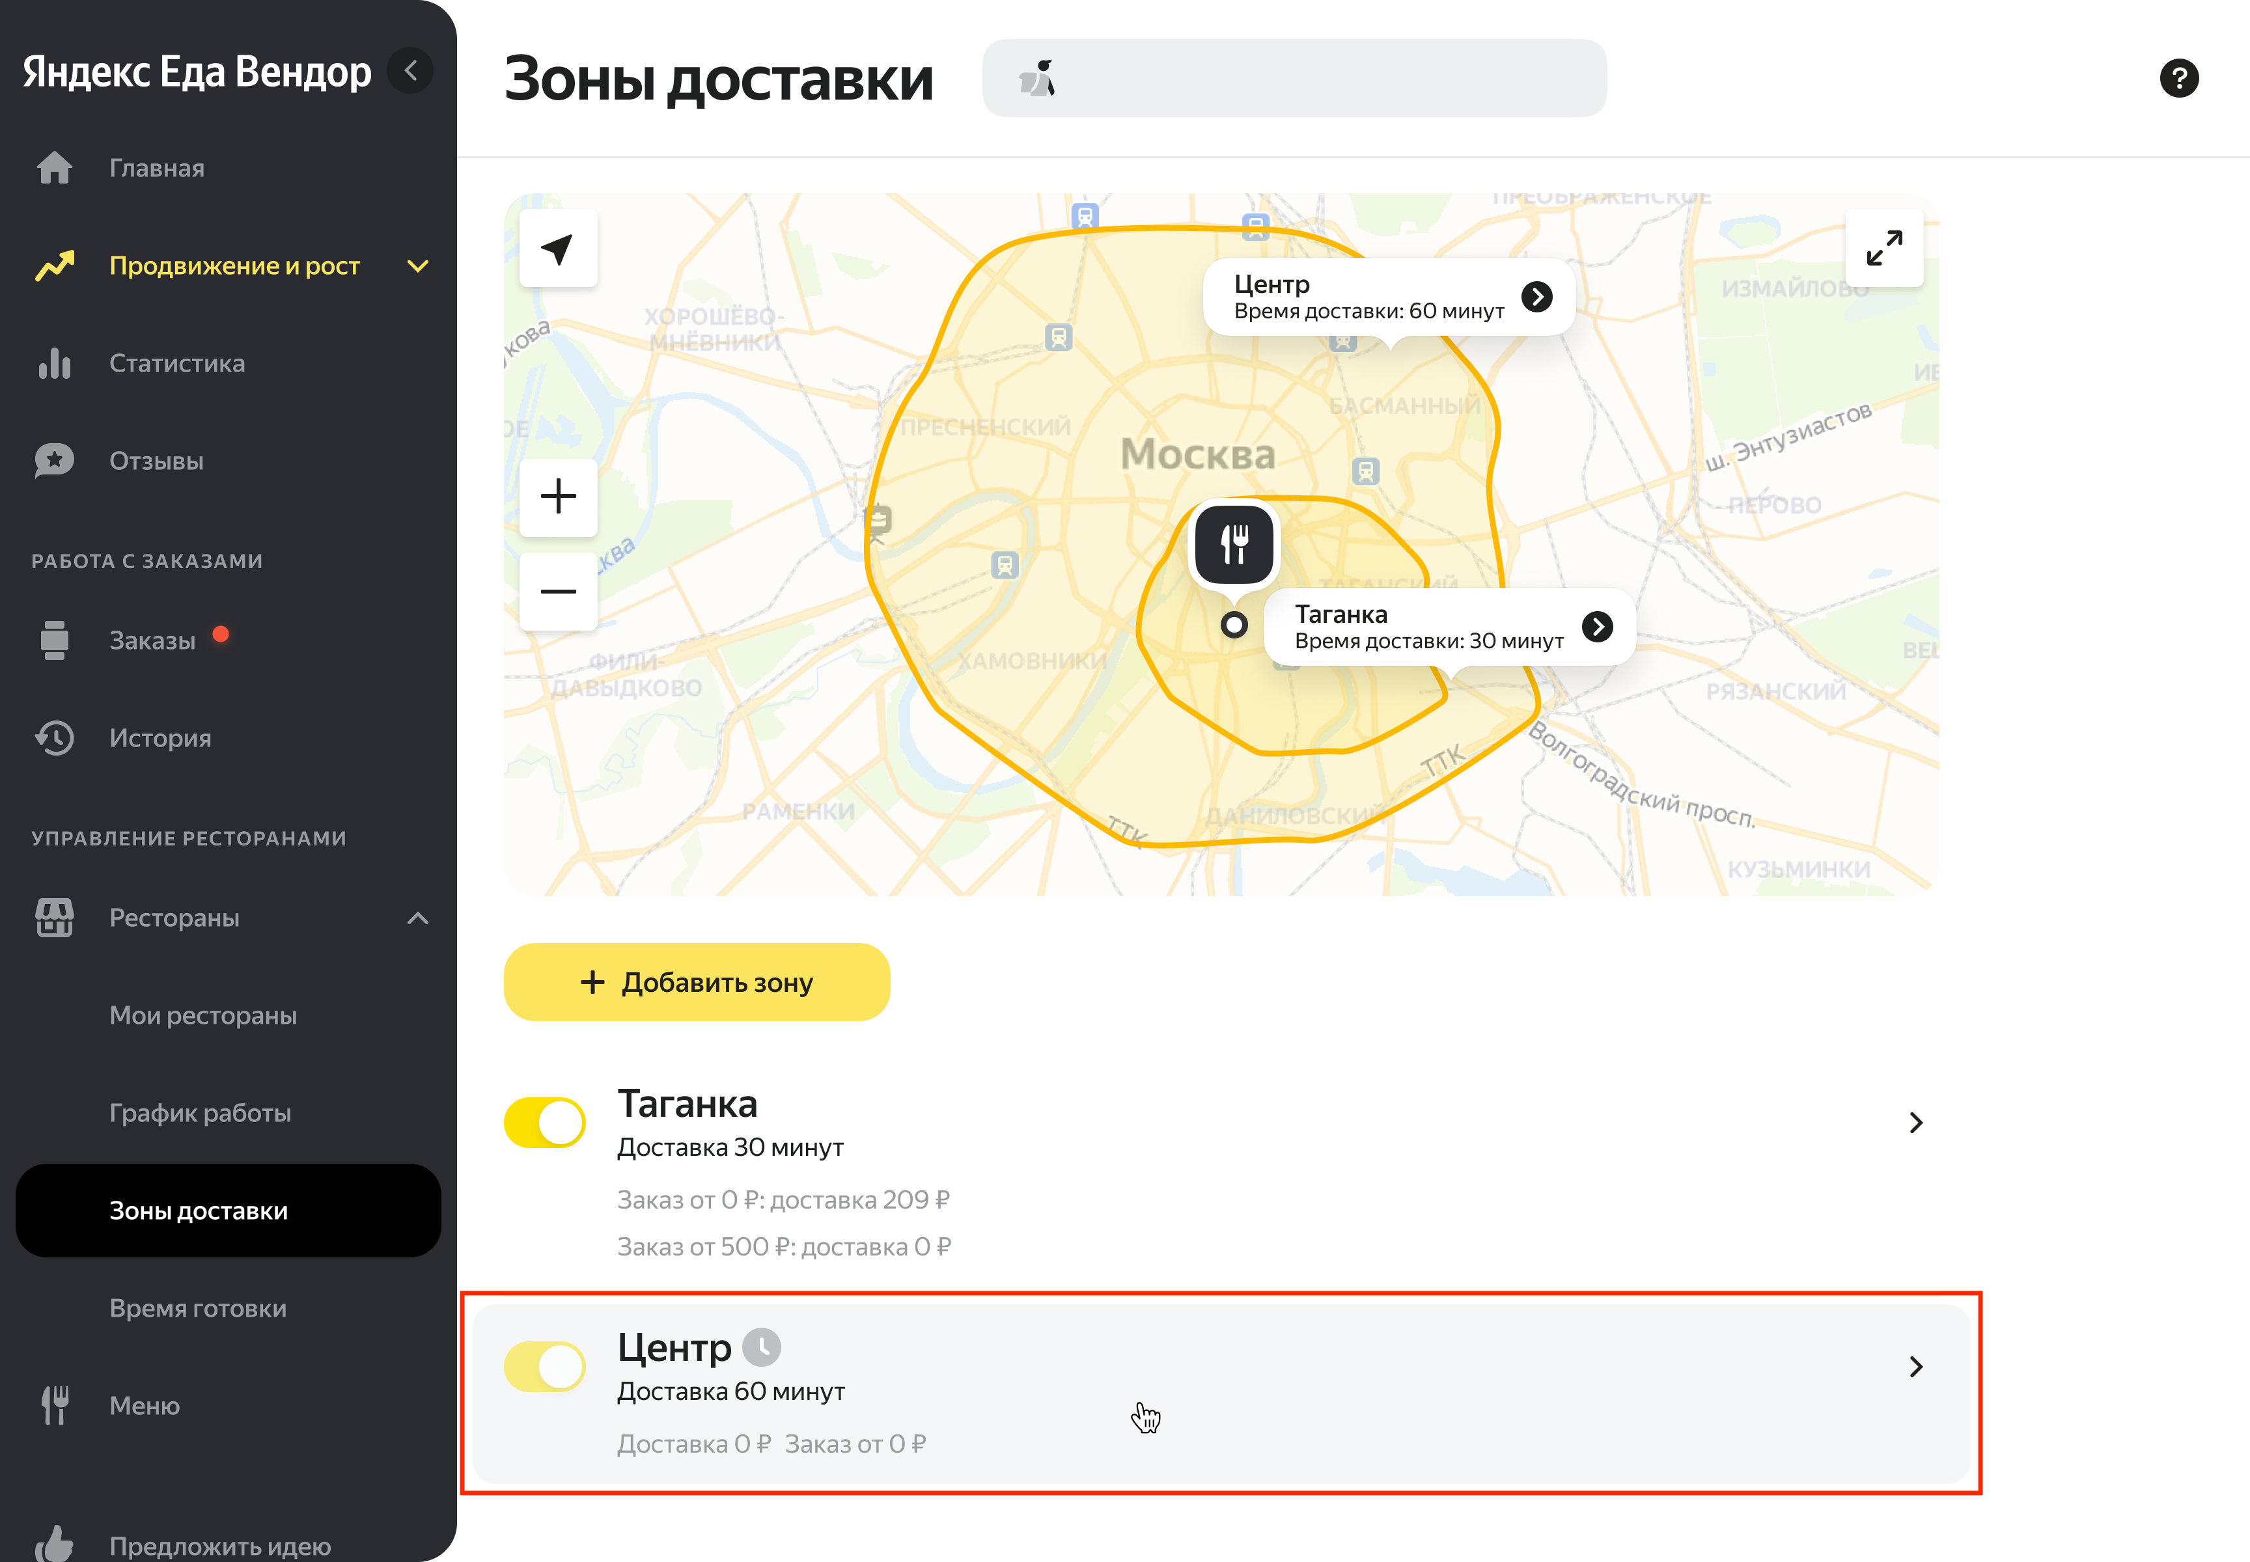Click the map geolocation arrow icon
Viewport: 2250px width, 1562px height.
pos(558,249)
